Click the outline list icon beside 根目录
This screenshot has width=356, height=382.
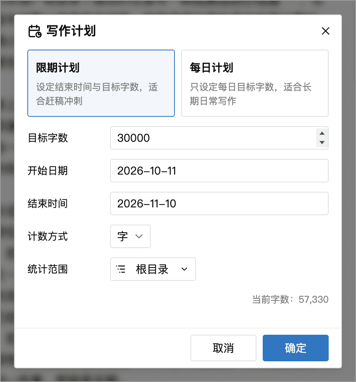[x=121, y=269]
